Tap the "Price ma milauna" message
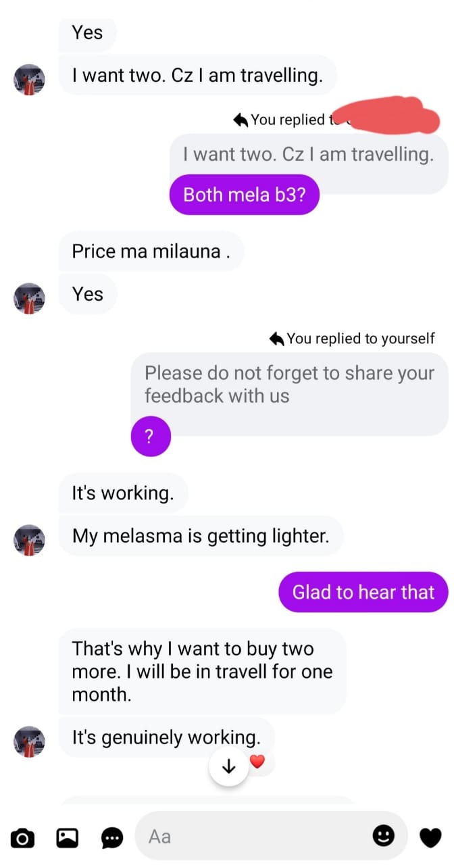This screenshot has height=865, width=454. point(151,251)
